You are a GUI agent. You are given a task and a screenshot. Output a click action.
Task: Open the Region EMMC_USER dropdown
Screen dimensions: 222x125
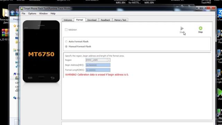coord(109,60)
